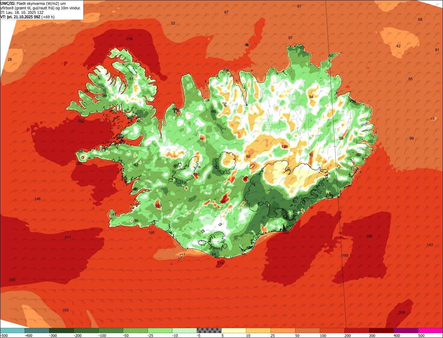Click the map value 301
This screenshot has height=338, width=443.
click(x=245, y=178)
